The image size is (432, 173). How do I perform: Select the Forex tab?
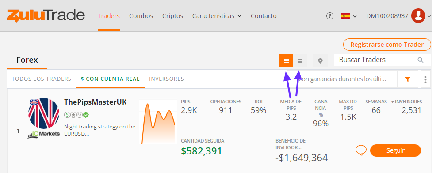pos(27,60)
